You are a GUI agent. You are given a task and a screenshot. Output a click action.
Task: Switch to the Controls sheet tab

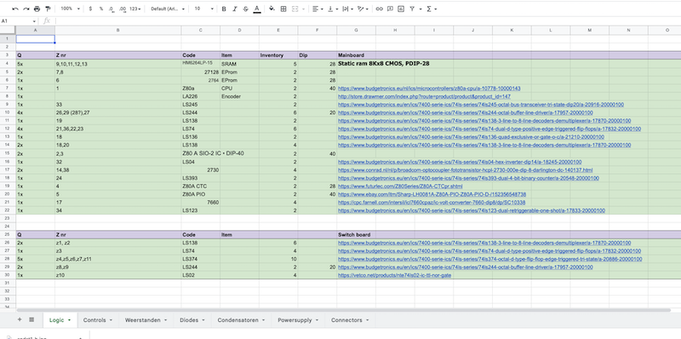[x=98, y=320]
